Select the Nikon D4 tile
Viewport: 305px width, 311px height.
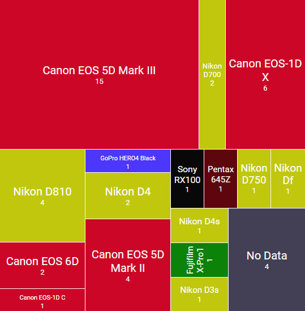point(128,196)
